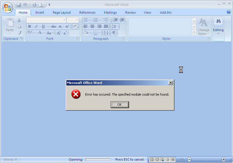The width and height of the screenshot is (233, 163).
Task: Click the Words: 0 status indicator
Action: pyautogui.click(x=10, y=159)
